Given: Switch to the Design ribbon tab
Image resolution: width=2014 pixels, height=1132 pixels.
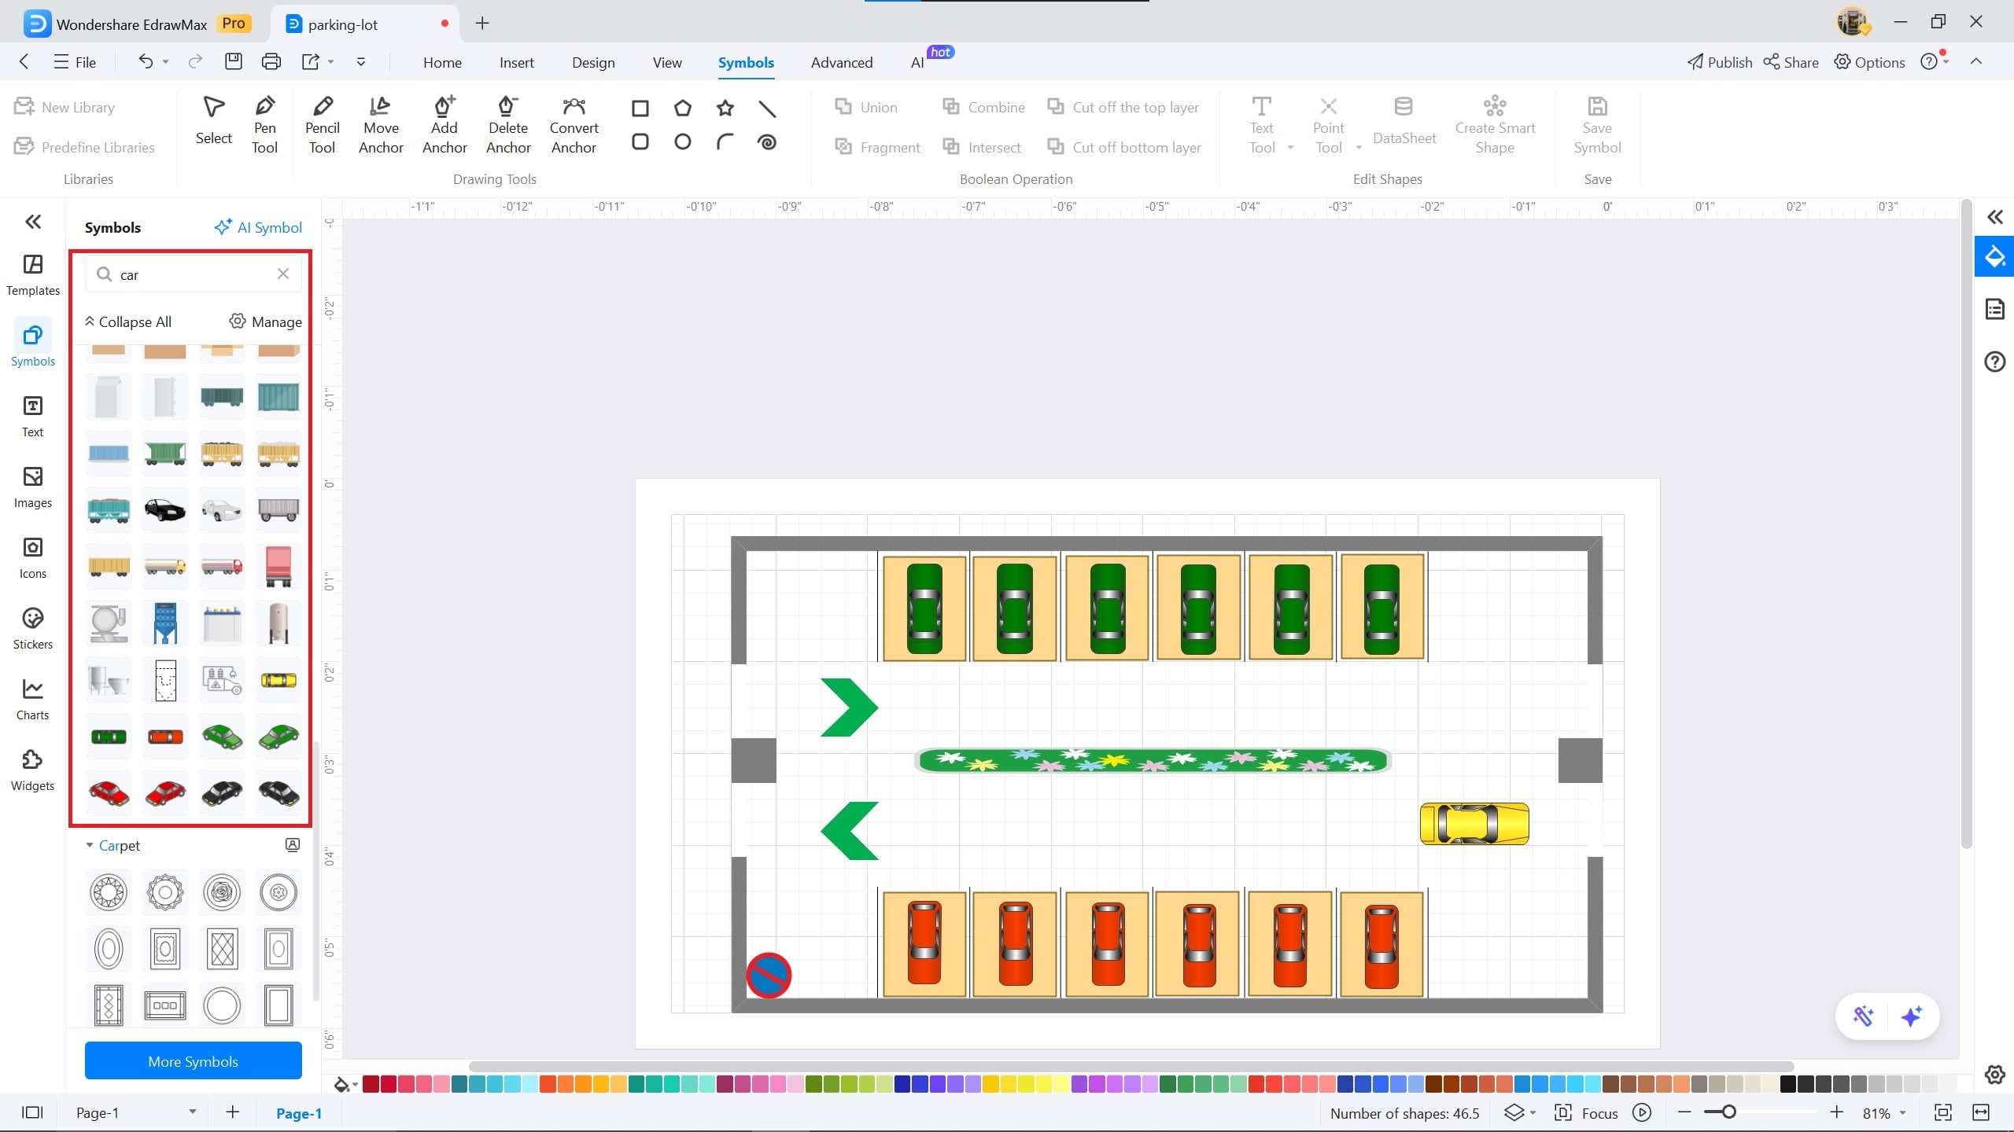Looking at the screenshot, I should pos(593,62).
